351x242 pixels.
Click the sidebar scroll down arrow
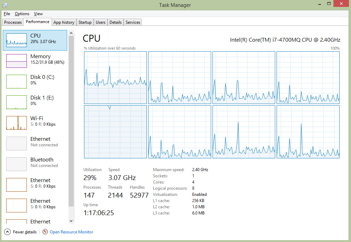pyautogui.click(x=71, y=221)
